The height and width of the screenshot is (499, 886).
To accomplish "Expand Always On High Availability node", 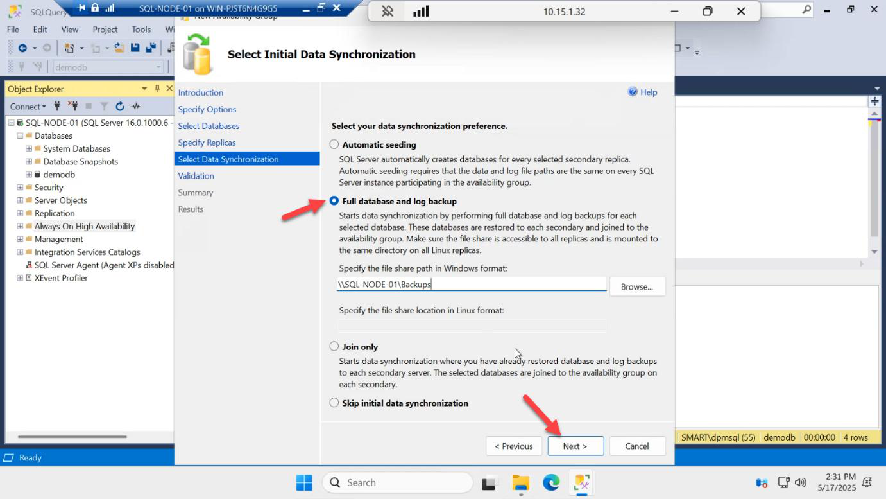I will pyautogui.click(x=20, y=226).
